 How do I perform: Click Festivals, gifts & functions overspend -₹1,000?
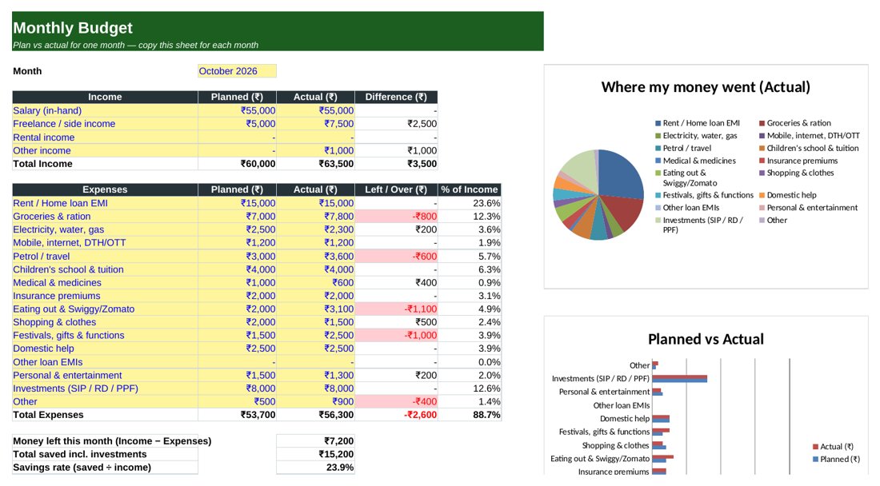pyautogui.click(x=396, y=335)
